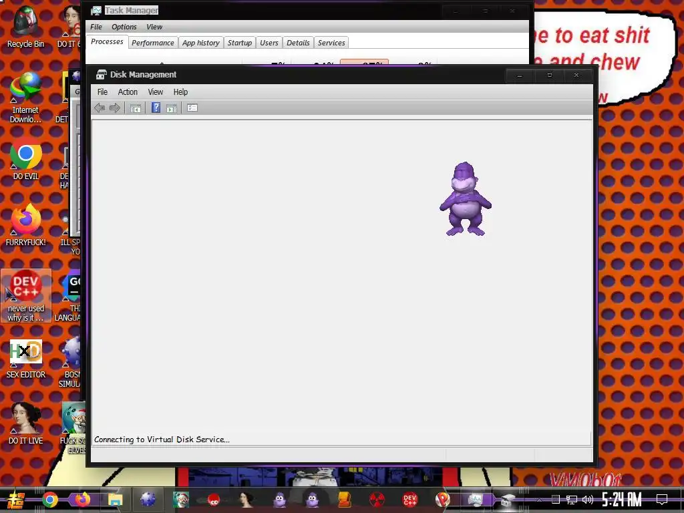Expand the hidden system tray icons chevron
Image resolution: width=684 pixels, height=513 pixels.
click(539, 500)
